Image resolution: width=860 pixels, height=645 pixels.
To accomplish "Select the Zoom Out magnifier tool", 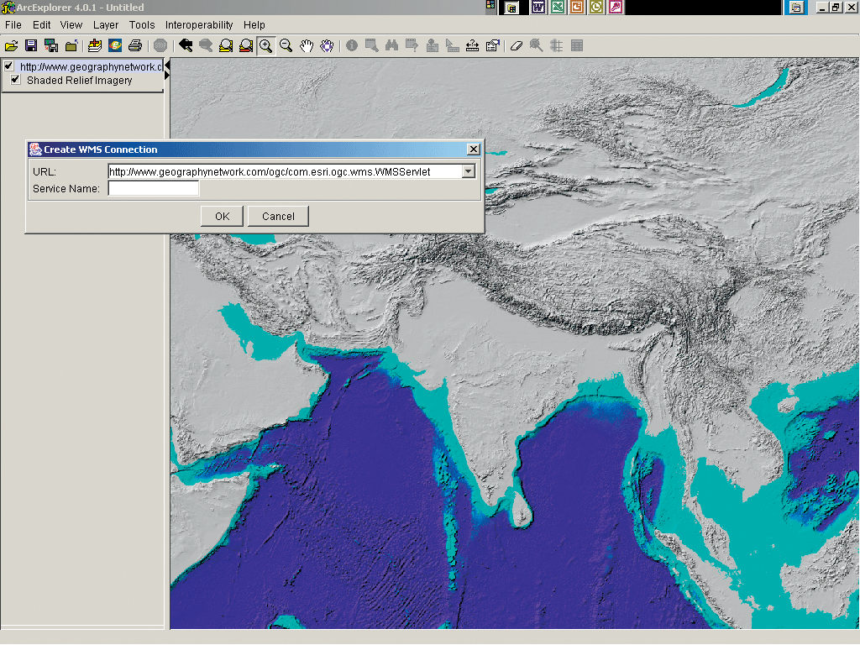I will (x=286, y=45).
